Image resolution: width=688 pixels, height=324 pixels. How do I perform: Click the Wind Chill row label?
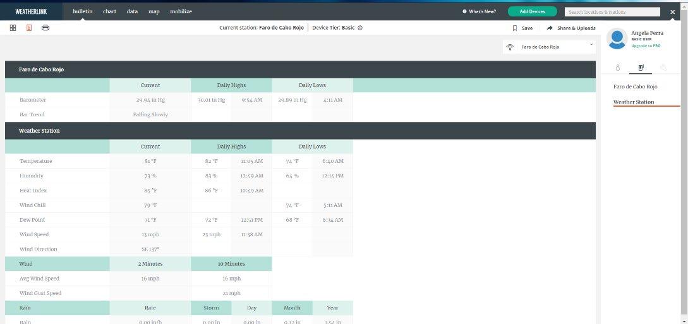click(32, 205)
